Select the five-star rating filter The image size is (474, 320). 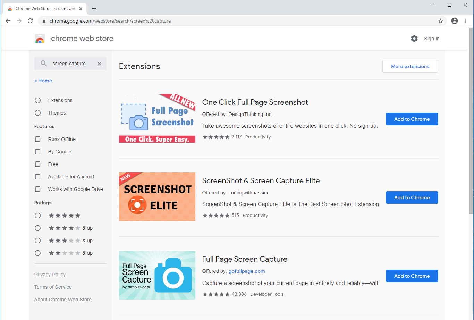point(38,216)
